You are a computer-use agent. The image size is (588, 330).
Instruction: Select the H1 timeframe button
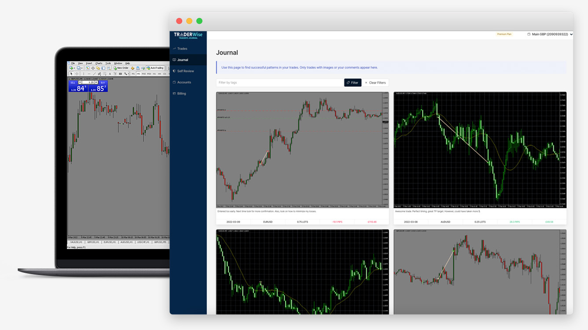coord(154,74)
